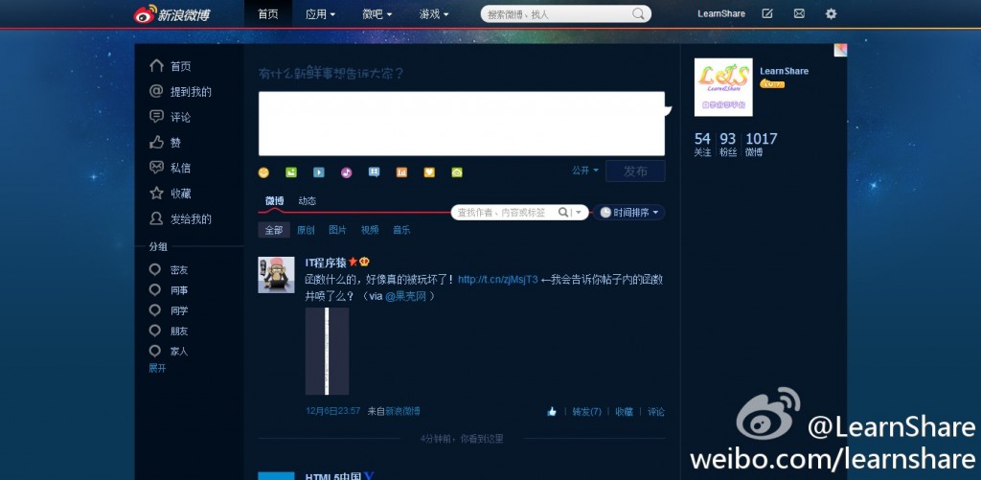Screen dimensions: 981x480
Task: Open the settings gear in top bar
Action: (x=831, y=13)
